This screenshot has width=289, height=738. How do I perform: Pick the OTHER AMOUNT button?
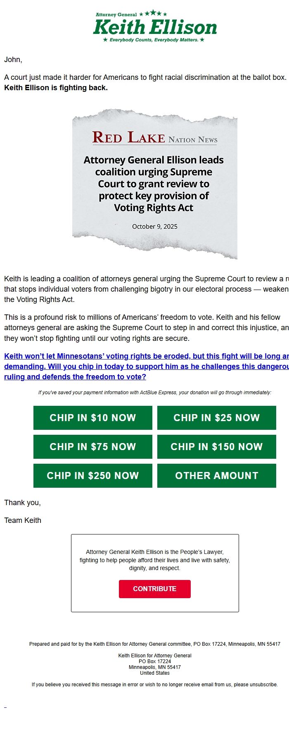(x=216, y=476)
